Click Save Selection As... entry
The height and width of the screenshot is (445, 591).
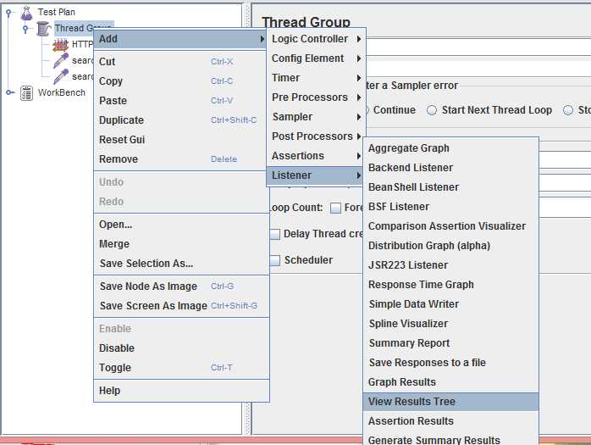coord(181,264)
